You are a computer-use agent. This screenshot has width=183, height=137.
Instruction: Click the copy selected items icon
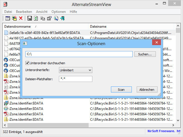[x=43, y=18]
